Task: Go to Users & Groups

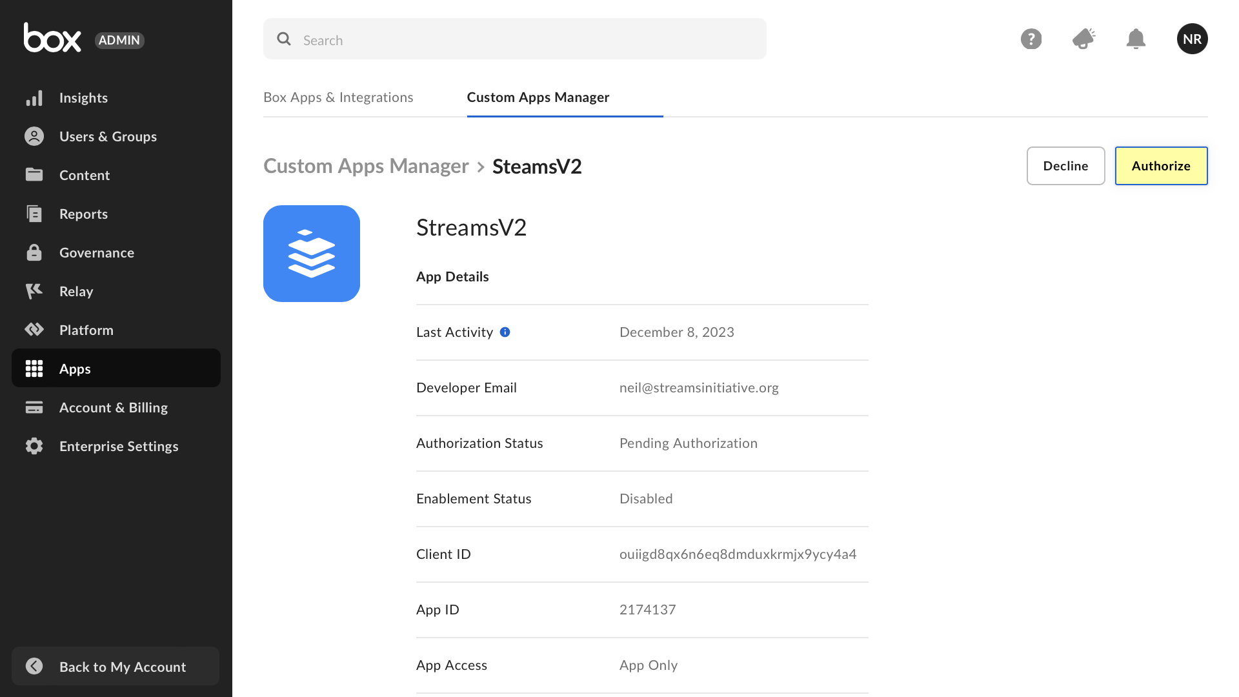Action: 116,136
